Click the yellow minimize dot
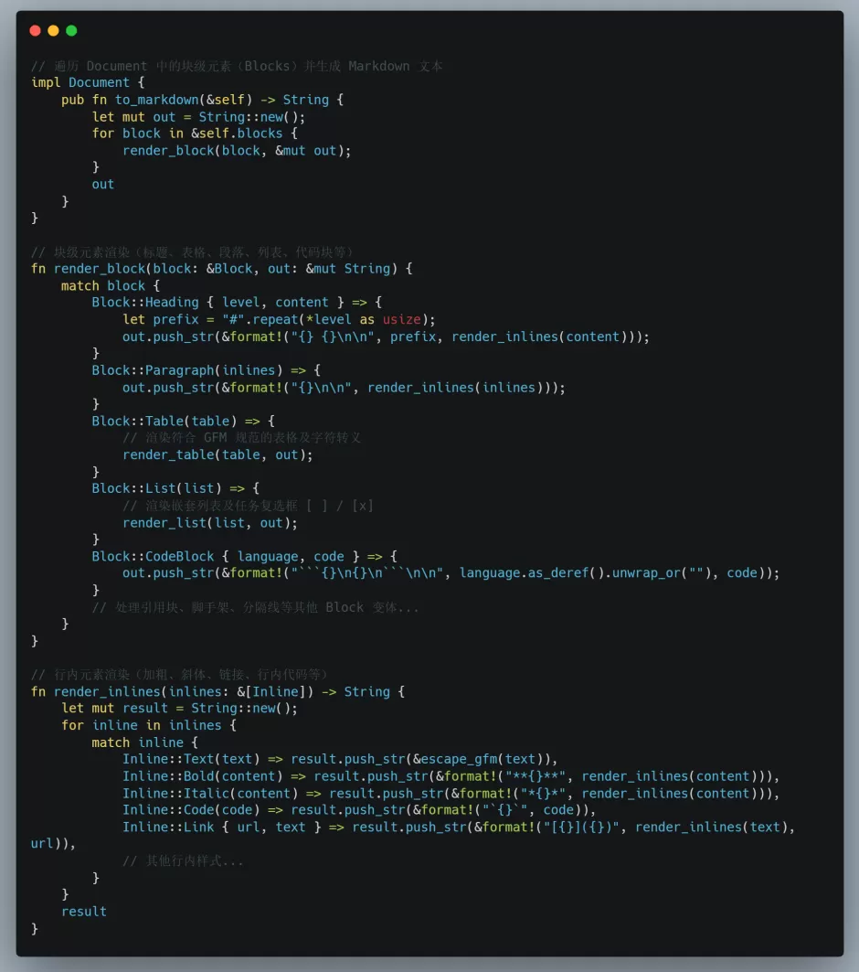This screenshot has height=972, width=859. click(53, 31)
